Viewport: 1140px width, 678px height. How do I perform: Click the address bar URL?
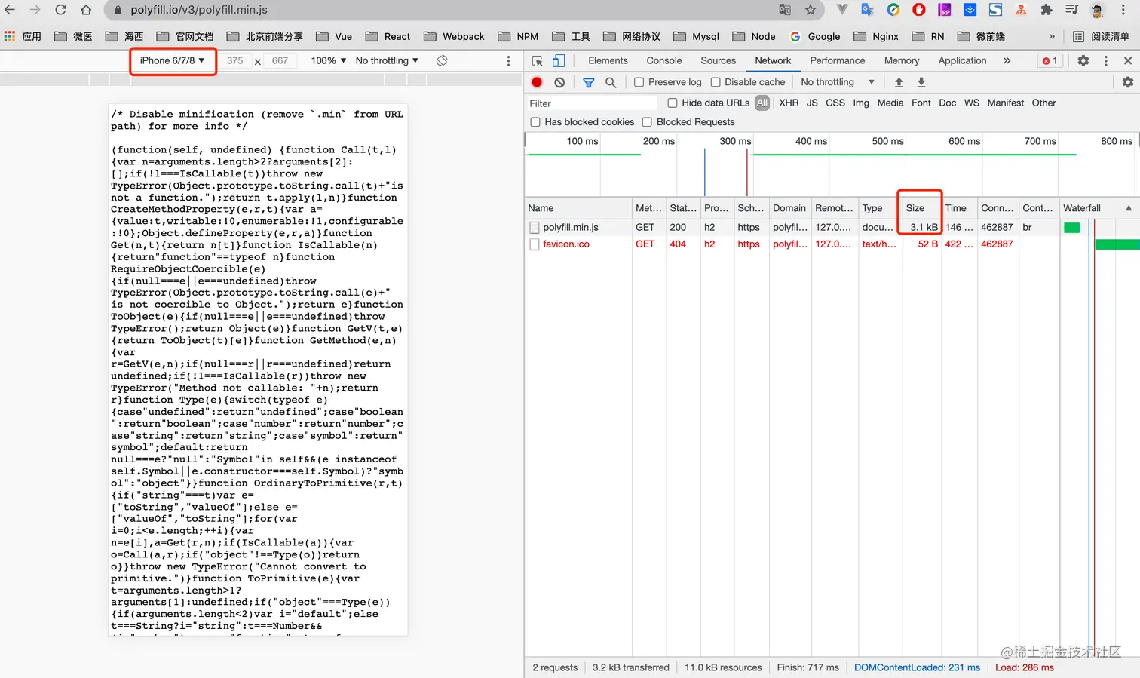coord(199,10)
